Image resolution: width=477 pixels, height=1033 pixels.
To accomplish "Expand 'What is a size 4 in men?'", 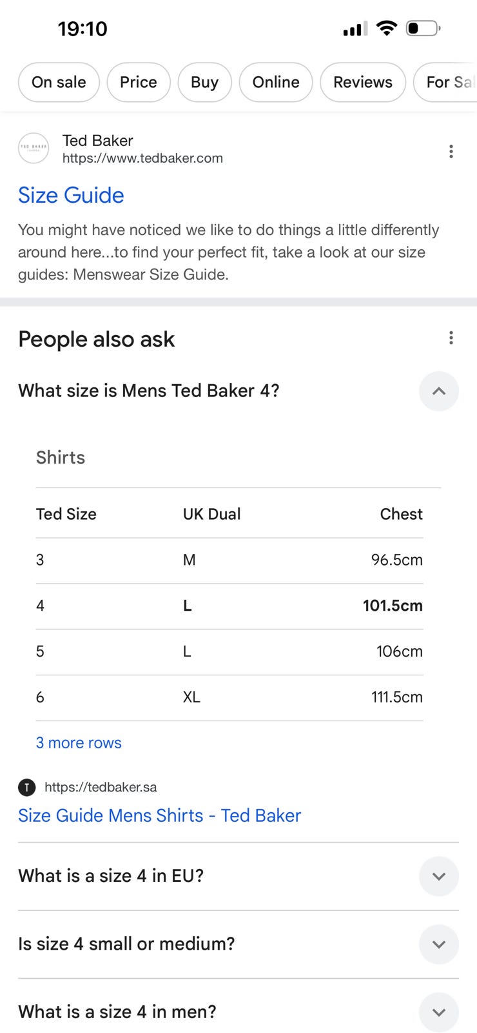I will point(438,1012).
